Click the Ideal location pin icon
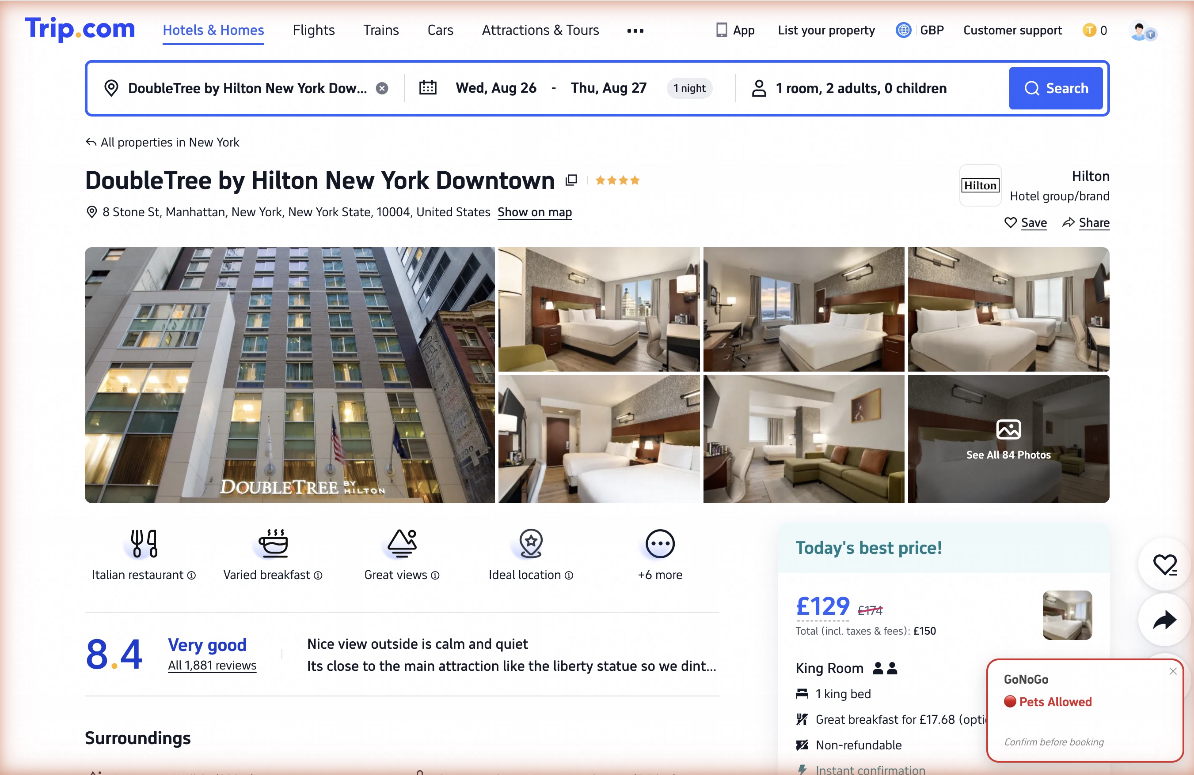The width and height of the screenshot is (1194, 775). [x=531, y=544]
